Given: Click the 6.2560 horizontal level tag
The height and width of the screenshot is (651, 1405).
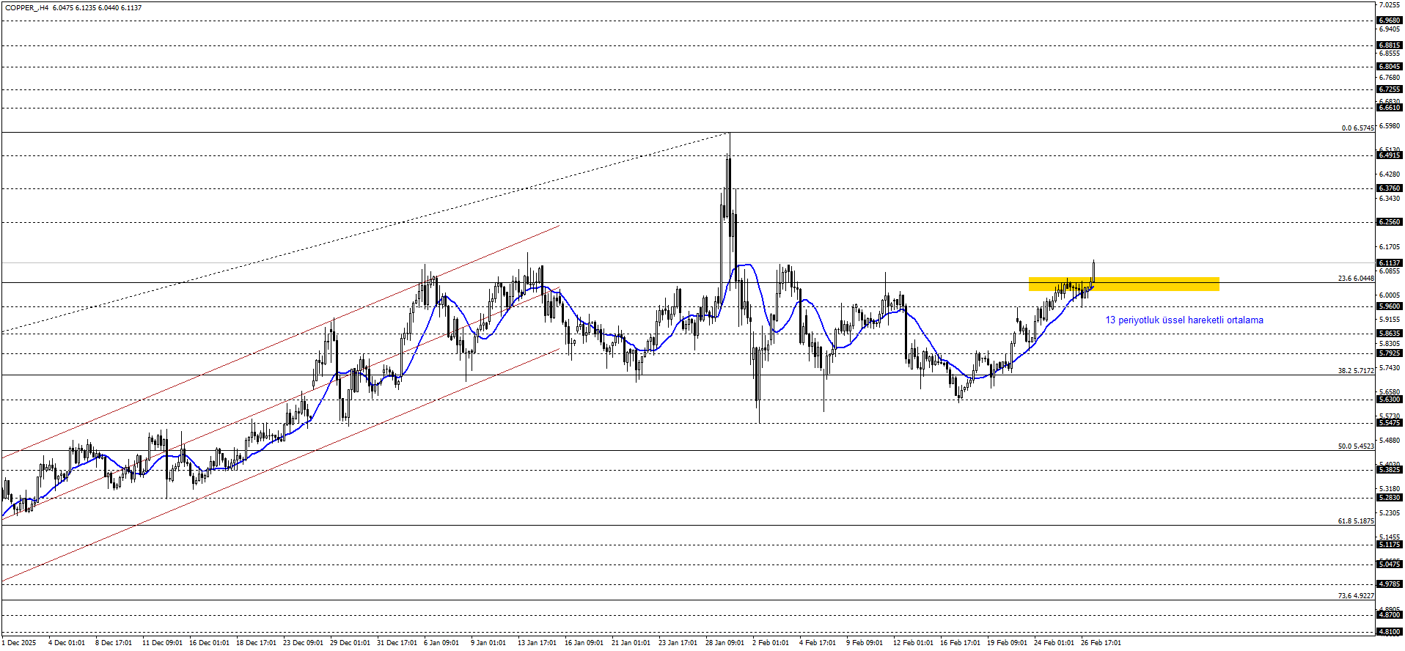Looking at the screenshot, I should (1389, 222).
